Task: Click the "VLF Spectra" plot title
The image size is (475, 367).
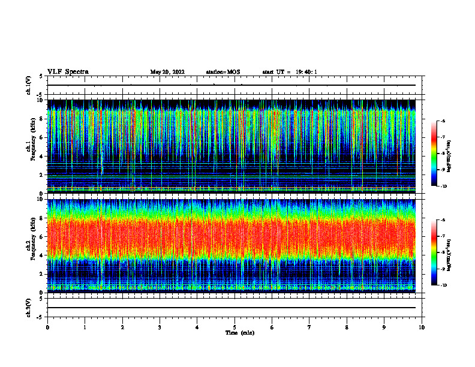Action: click(x=68, y=72)
